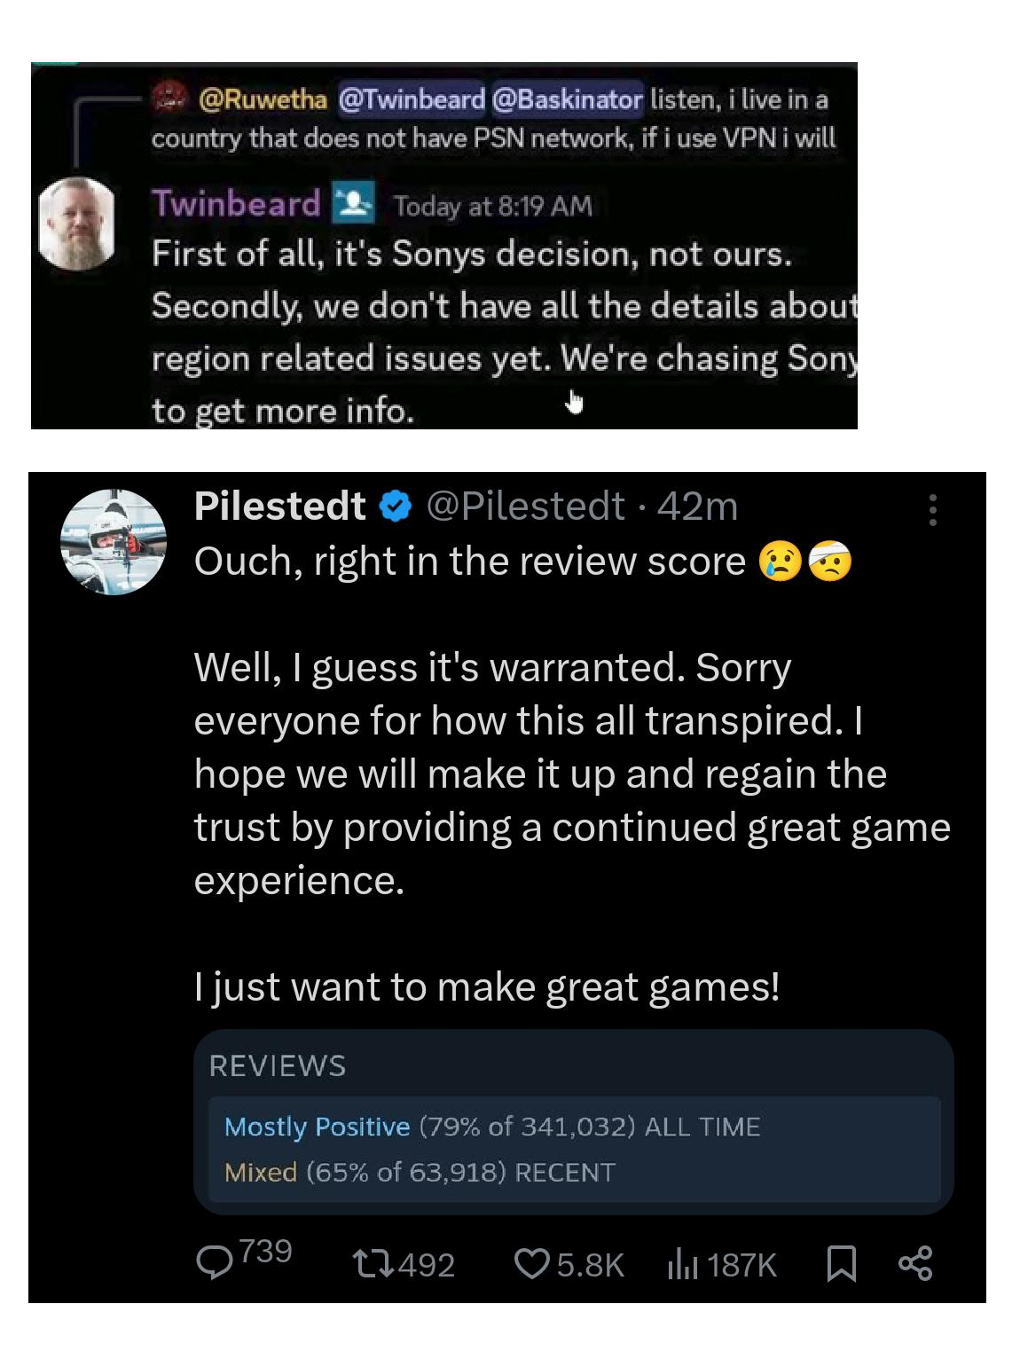Image resolution: width=1020 pixels, height=1359 pixels.
Task: Click the Mostly Positive review summary
Action: 317,1127
